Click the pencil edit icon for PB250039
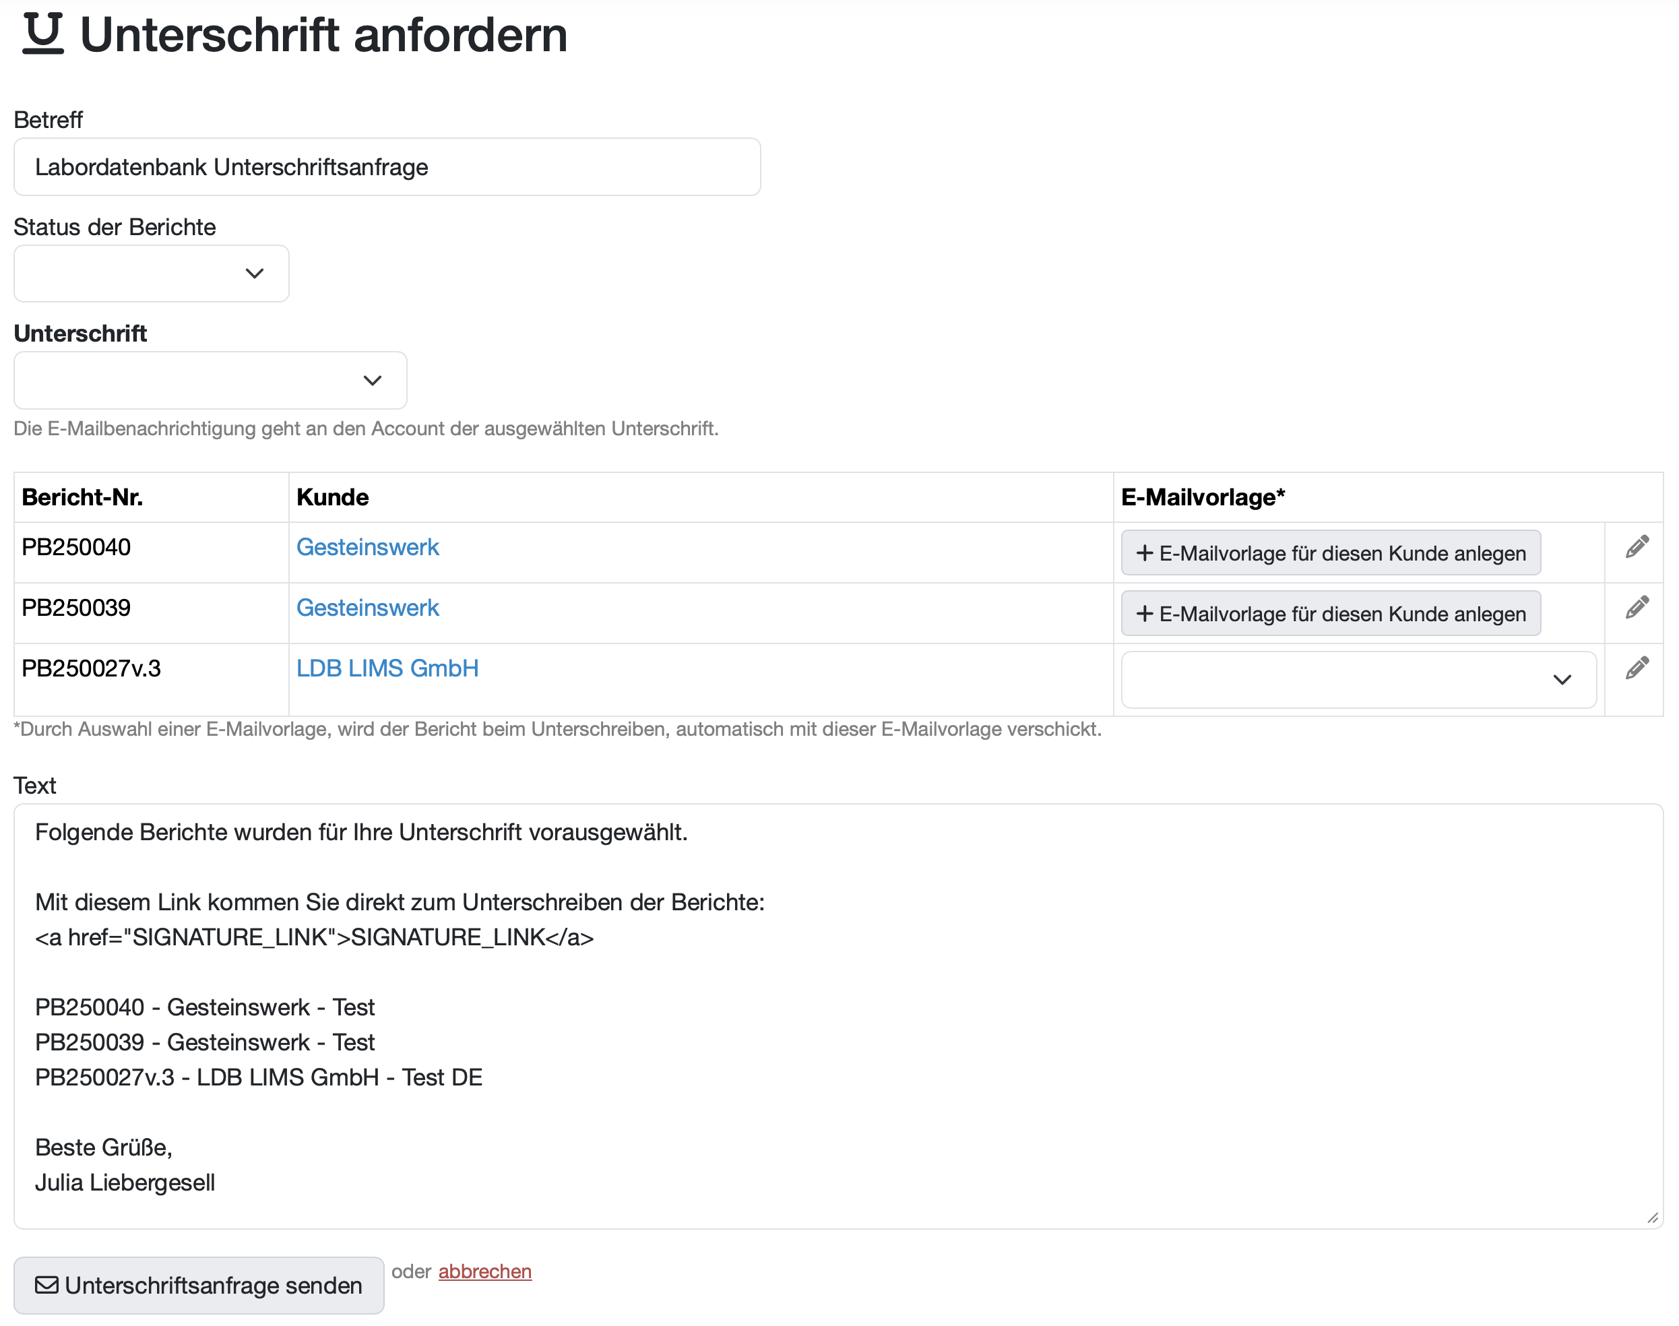 tap(1637, 608)
